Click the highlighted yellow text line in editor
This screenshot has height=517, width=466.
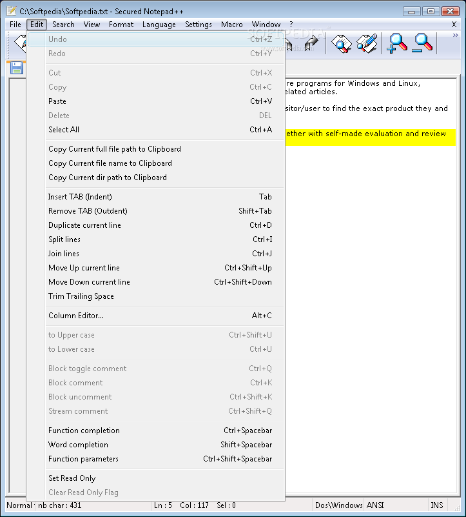pos(370,137)
